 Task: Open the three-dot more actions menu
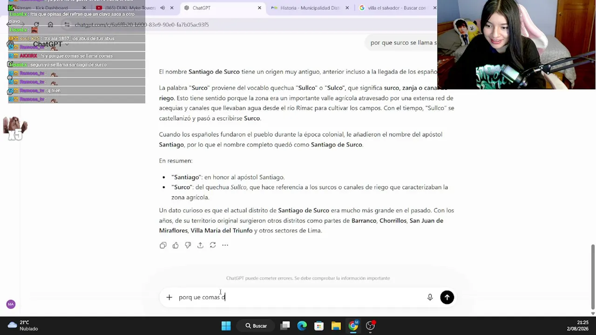tap(225, 245)
